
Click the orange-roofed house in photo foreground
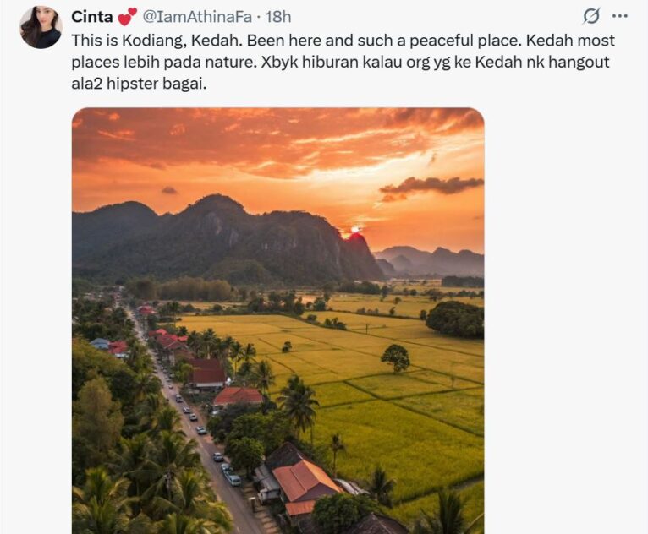click(x=305, y=481)
